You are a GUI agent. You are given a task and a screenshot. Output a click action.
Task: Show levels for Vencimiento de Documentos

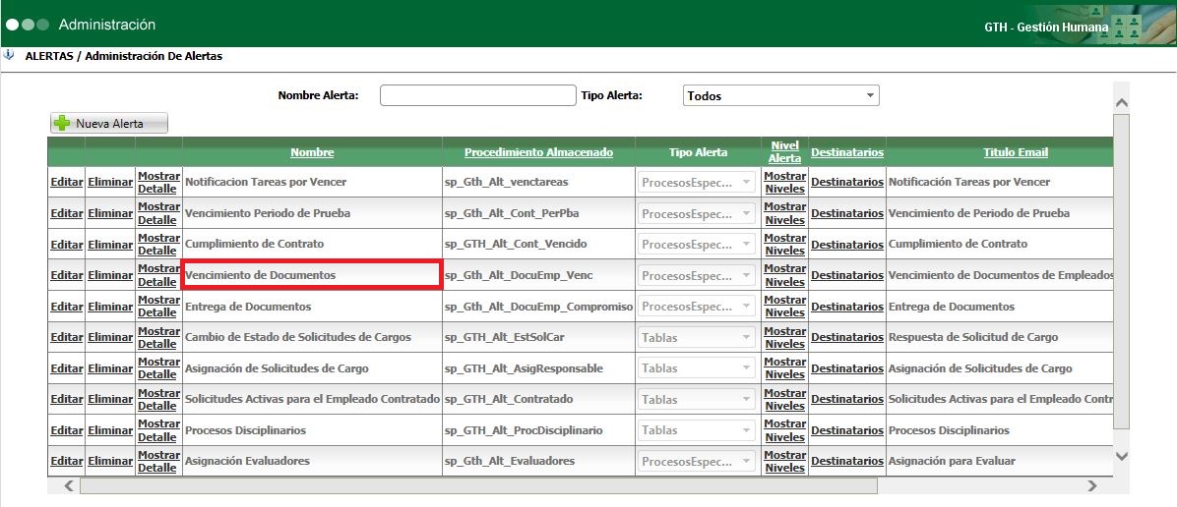click(784, 275)
